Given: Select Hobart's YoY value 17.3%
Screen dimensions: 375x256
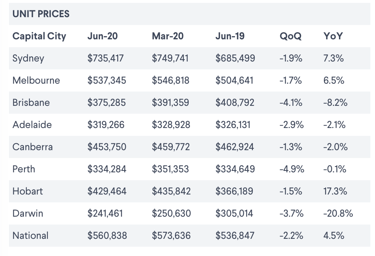Looking at the screenshot, I should click(335, 191).
